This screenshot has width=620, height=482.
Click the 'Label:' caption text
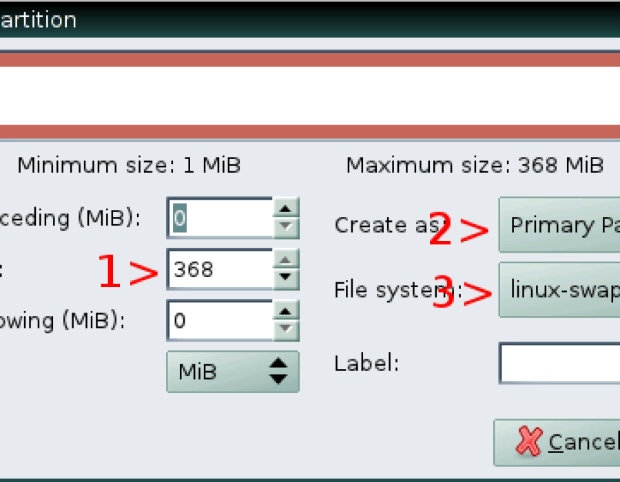pos(366,363)
